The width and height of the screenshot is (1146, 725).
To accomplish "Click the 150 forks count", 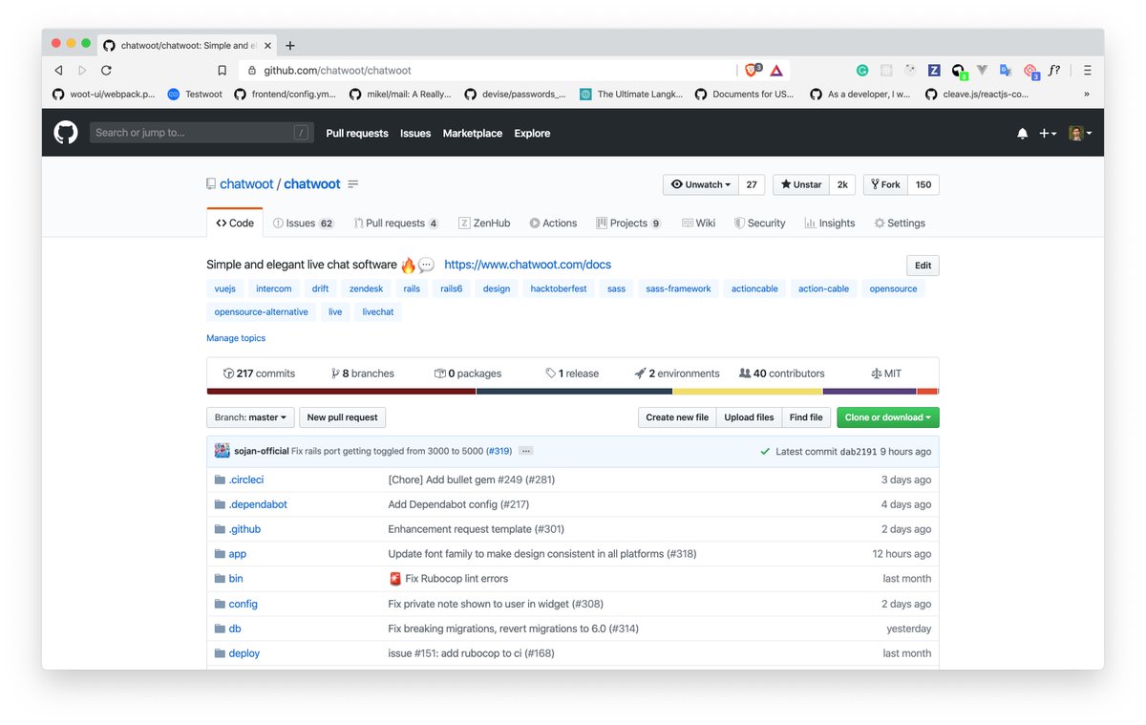I will coord(923,184).
